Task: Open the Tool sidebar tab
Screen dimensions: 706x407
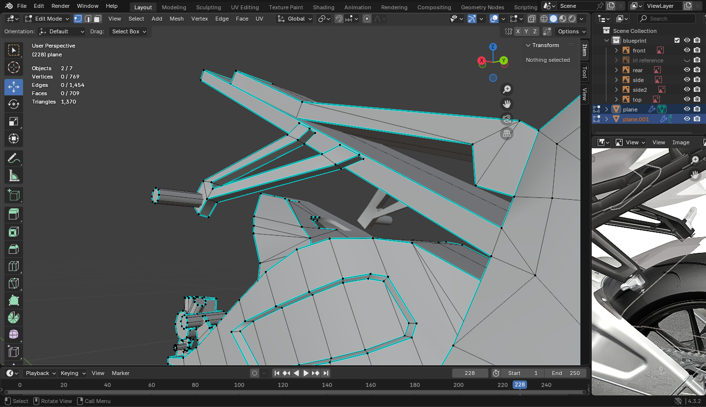Action: (584, 73)
